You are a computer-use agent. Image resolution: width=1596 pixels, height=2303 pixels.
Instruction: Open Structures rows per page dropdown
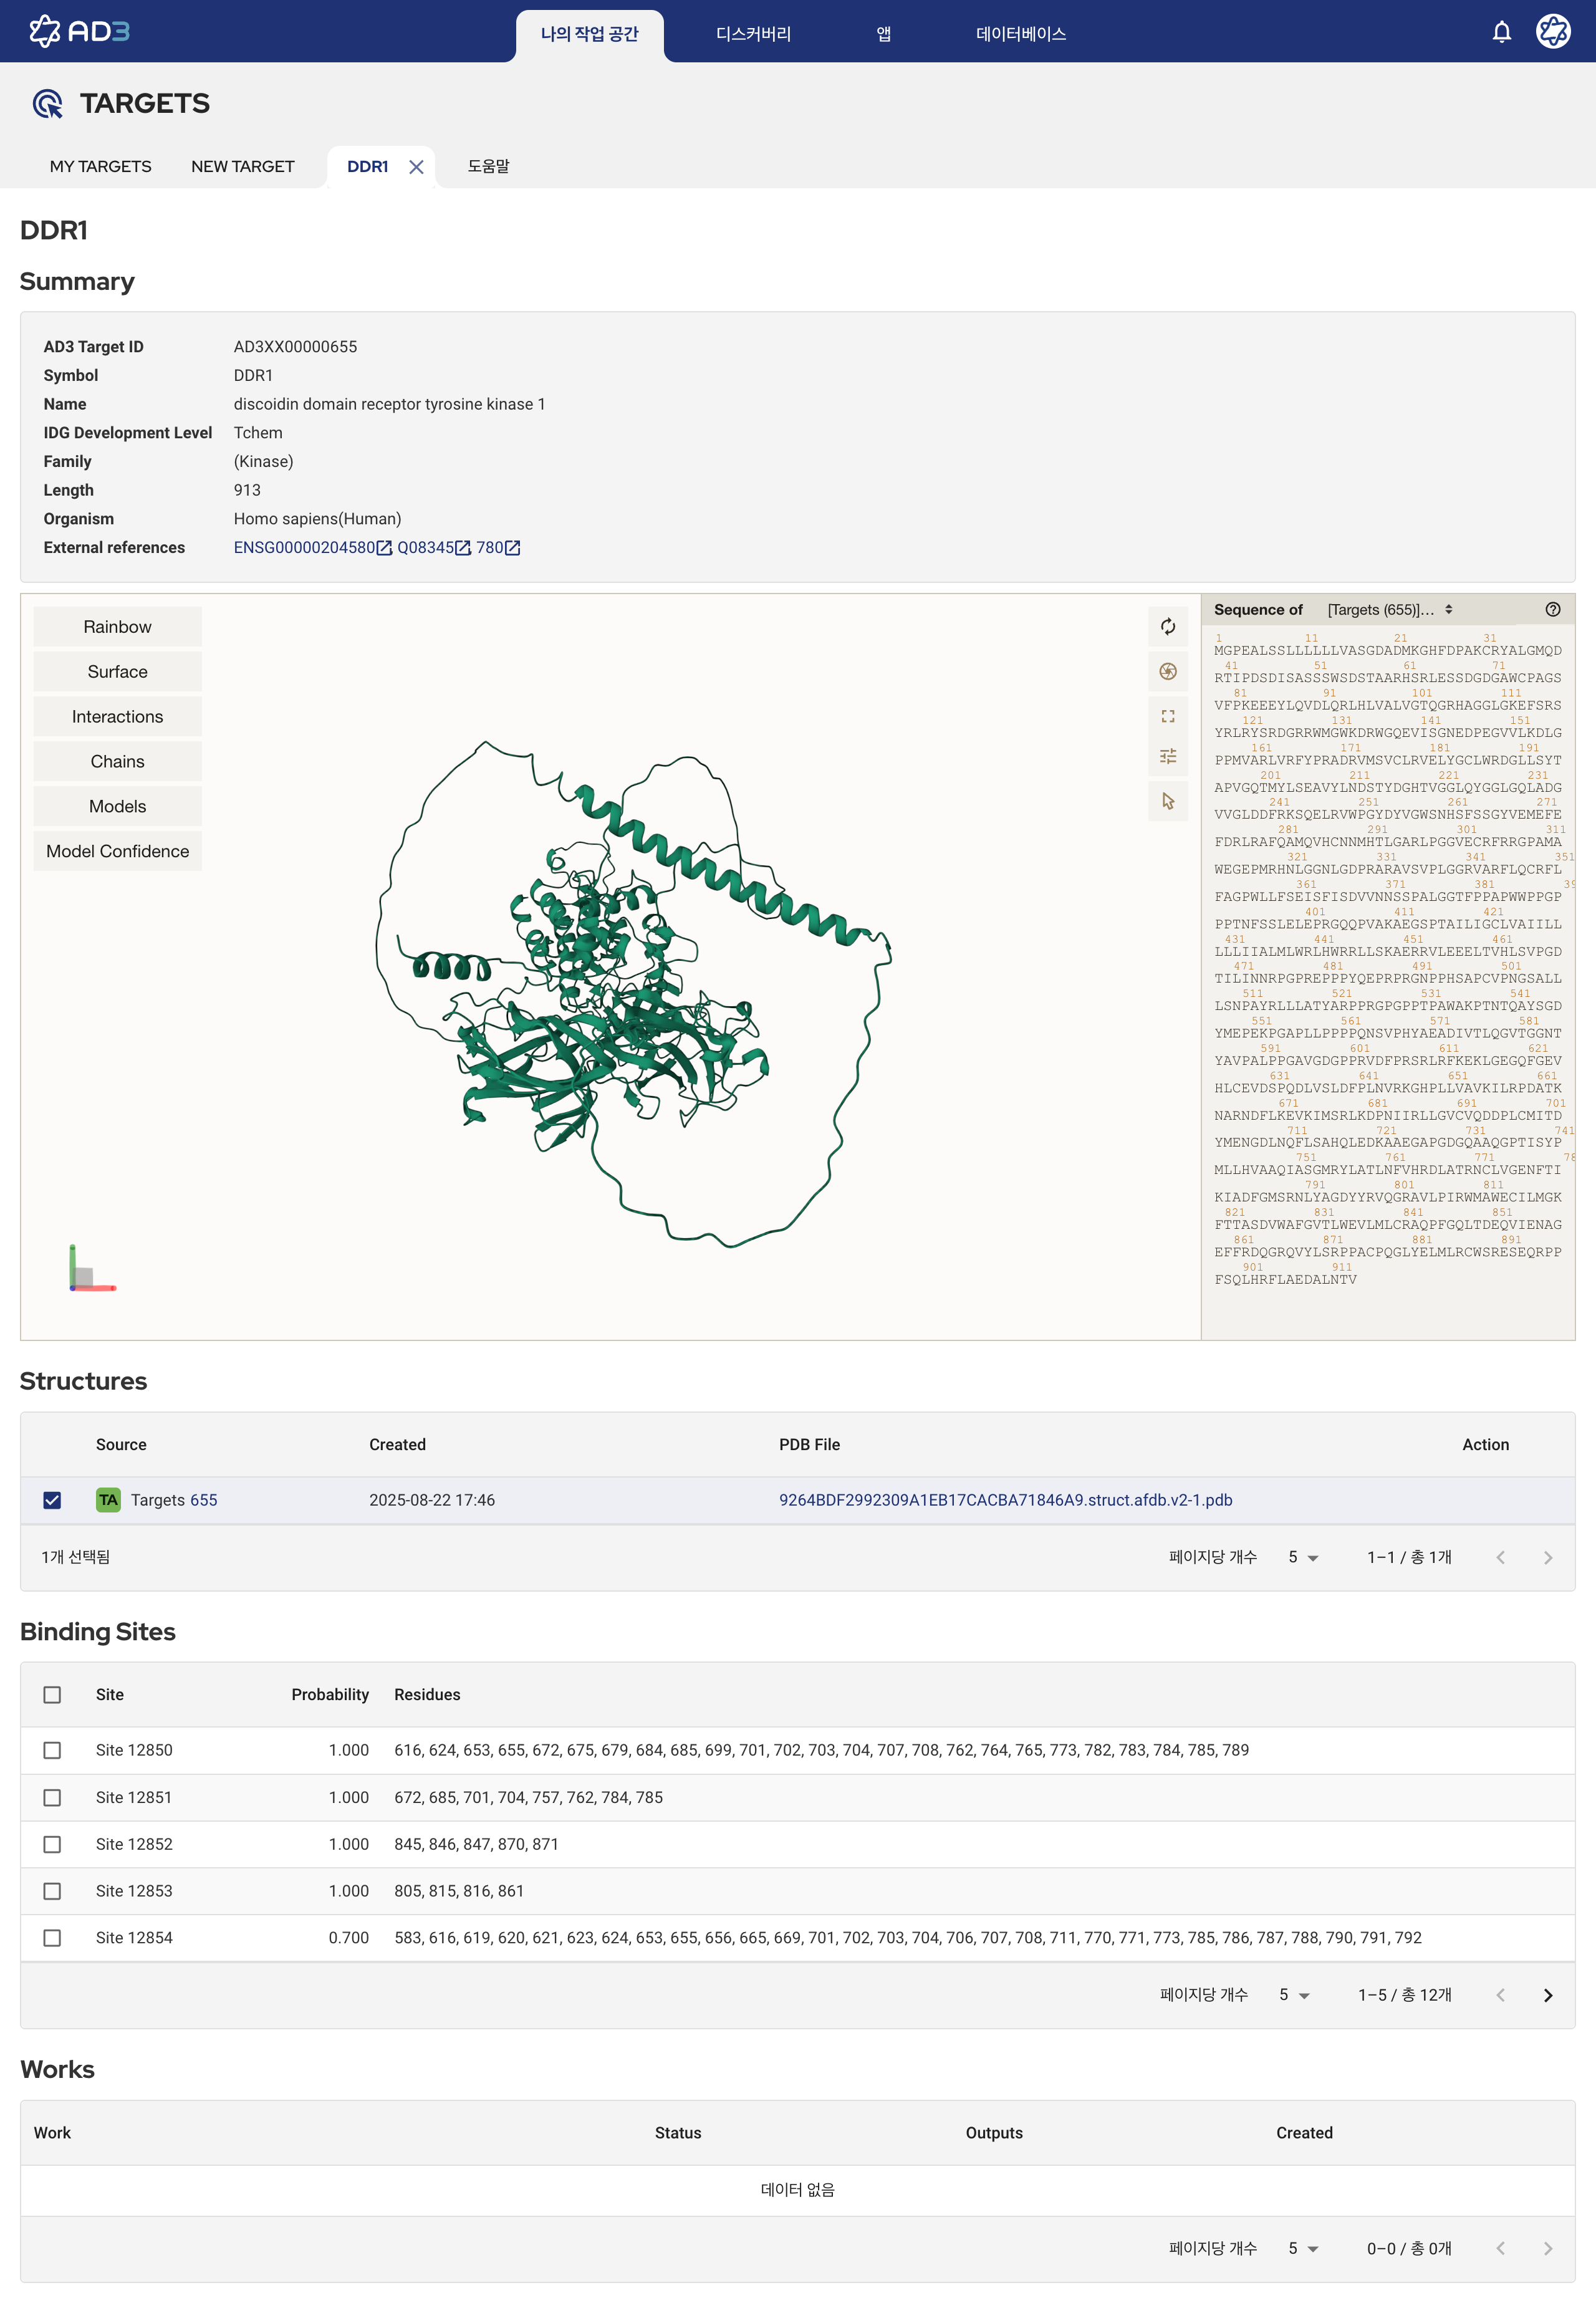[x=1303, y=1557]
